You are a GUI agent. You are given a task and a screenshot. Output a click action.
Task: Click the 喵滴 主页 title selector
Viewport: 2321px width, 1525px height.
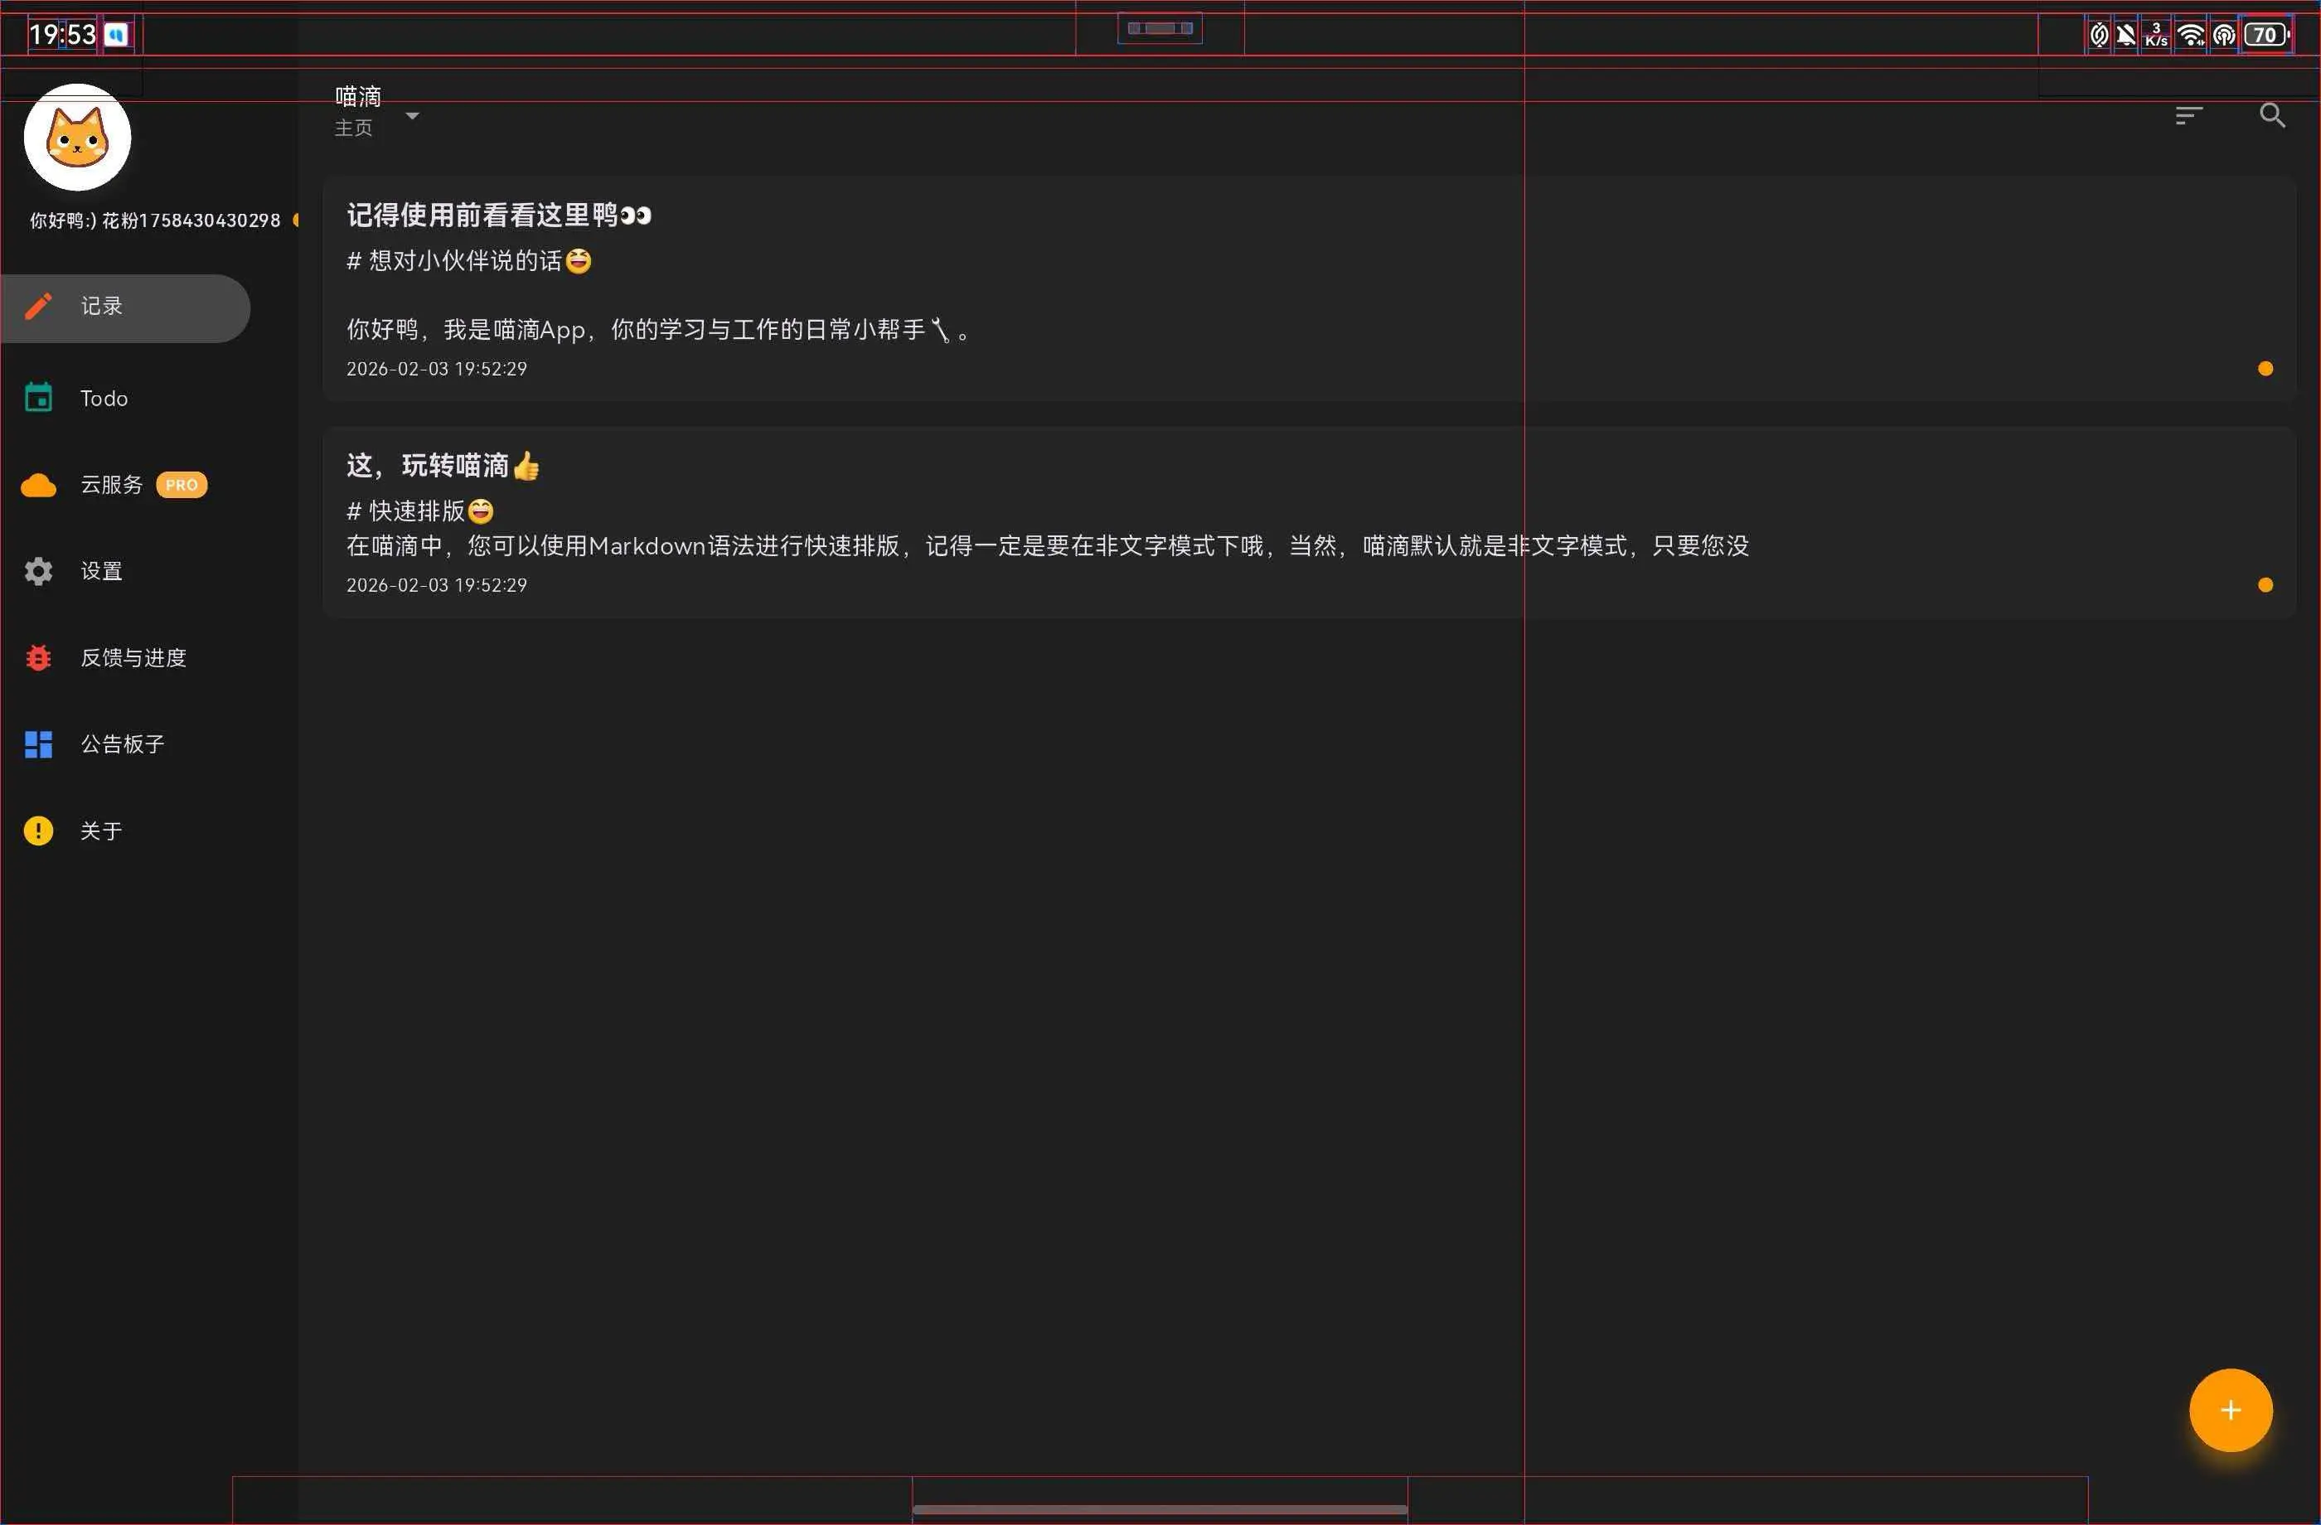point(357,111)
